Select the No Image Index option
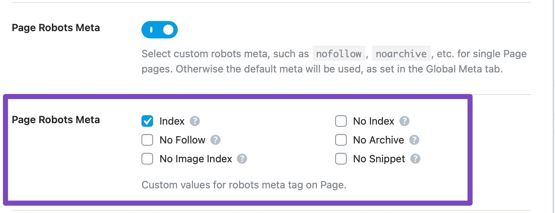Image resolution: width=555 pixels, height=213 pixels. click(x=147, y=159)
